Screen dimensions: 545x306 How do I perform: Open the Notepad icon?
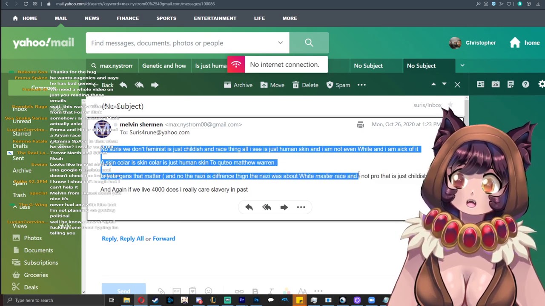(511, 85)
